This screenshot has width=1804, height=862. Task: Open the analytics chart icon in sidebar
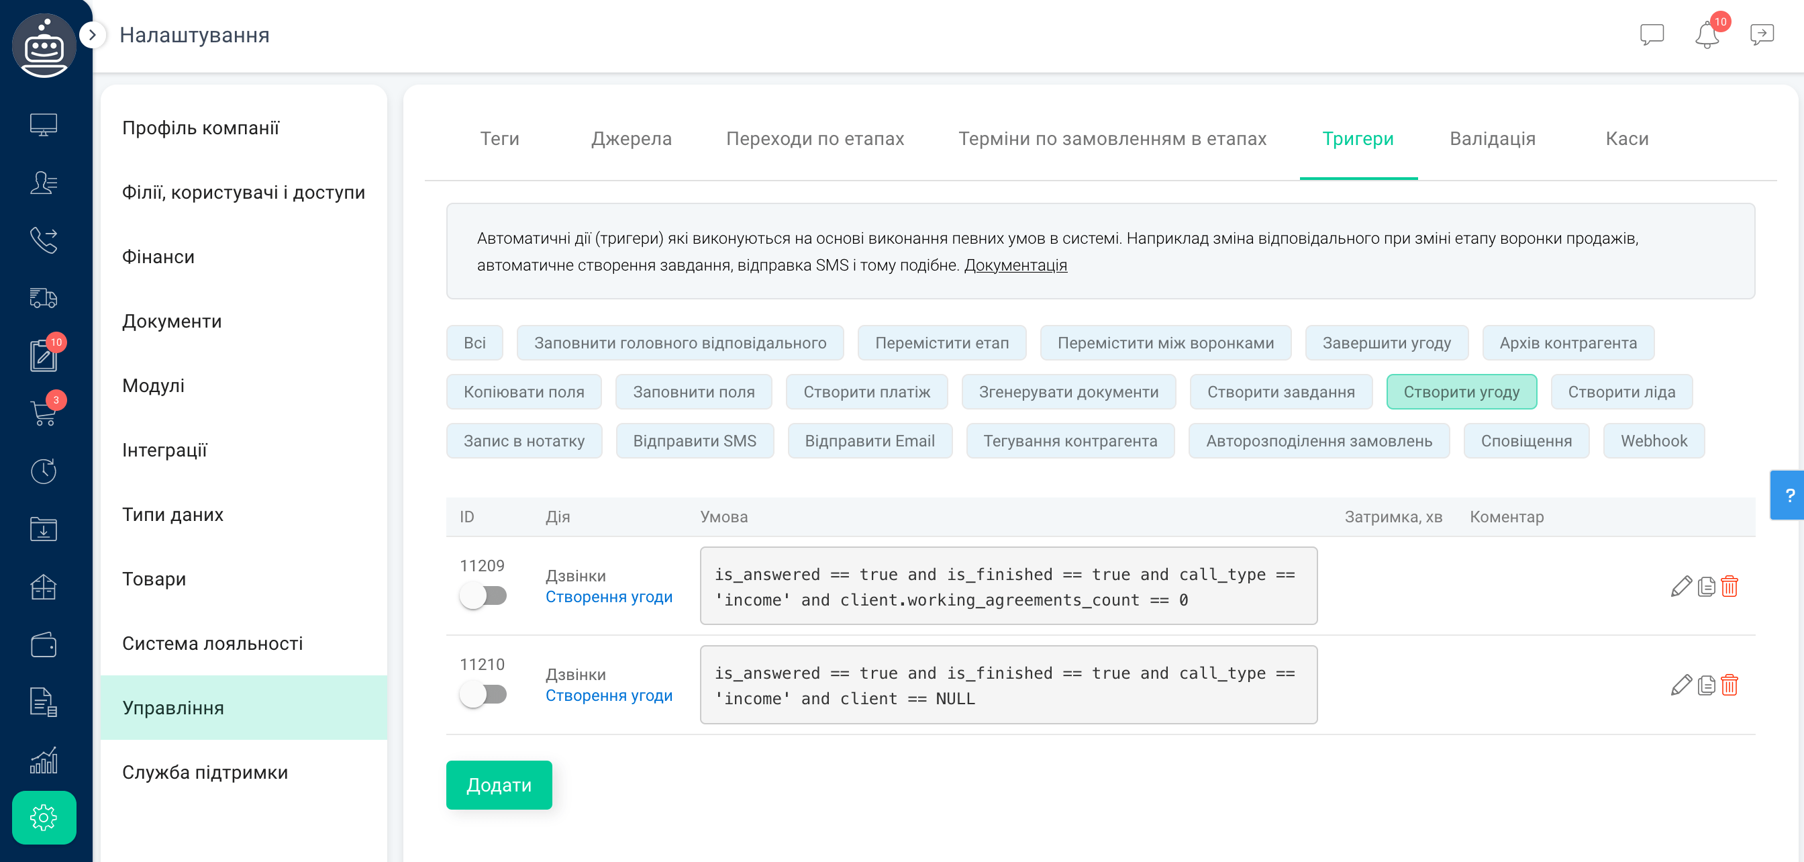(44, 761)
